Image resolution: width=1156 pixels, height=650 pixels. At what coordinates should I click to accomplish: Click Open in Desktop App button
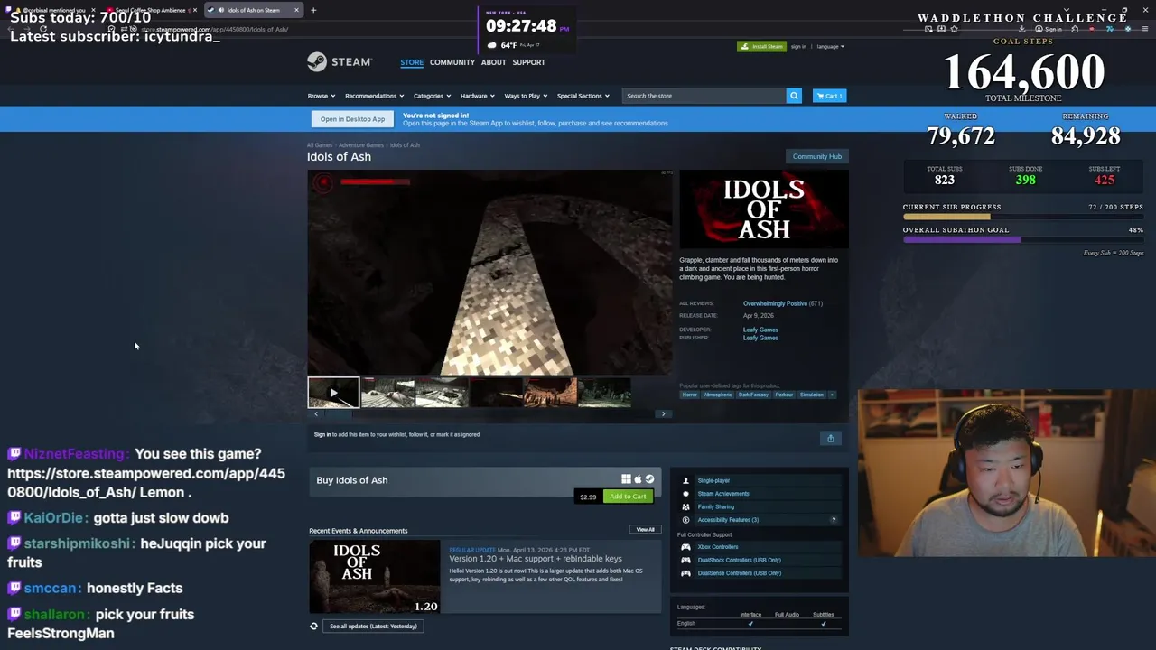point(352,119)
